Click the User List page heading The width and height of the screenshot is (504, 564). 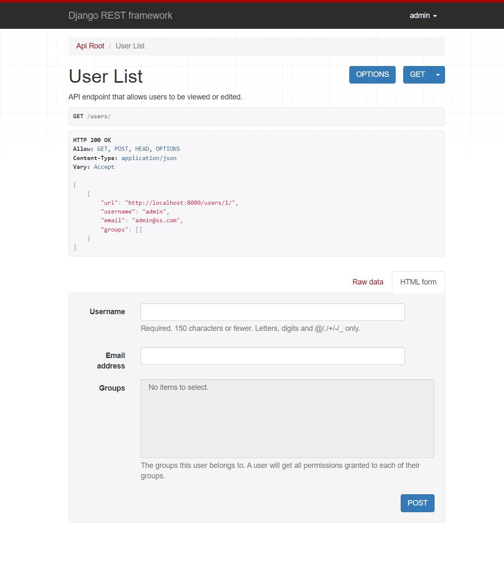[106, 76]
